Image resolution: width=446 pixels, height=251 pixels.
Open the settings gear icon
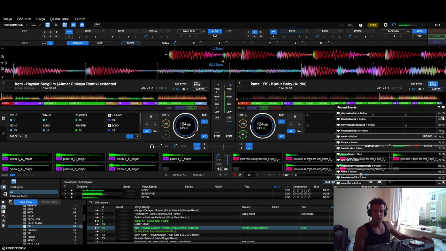(x=385, y=25)
